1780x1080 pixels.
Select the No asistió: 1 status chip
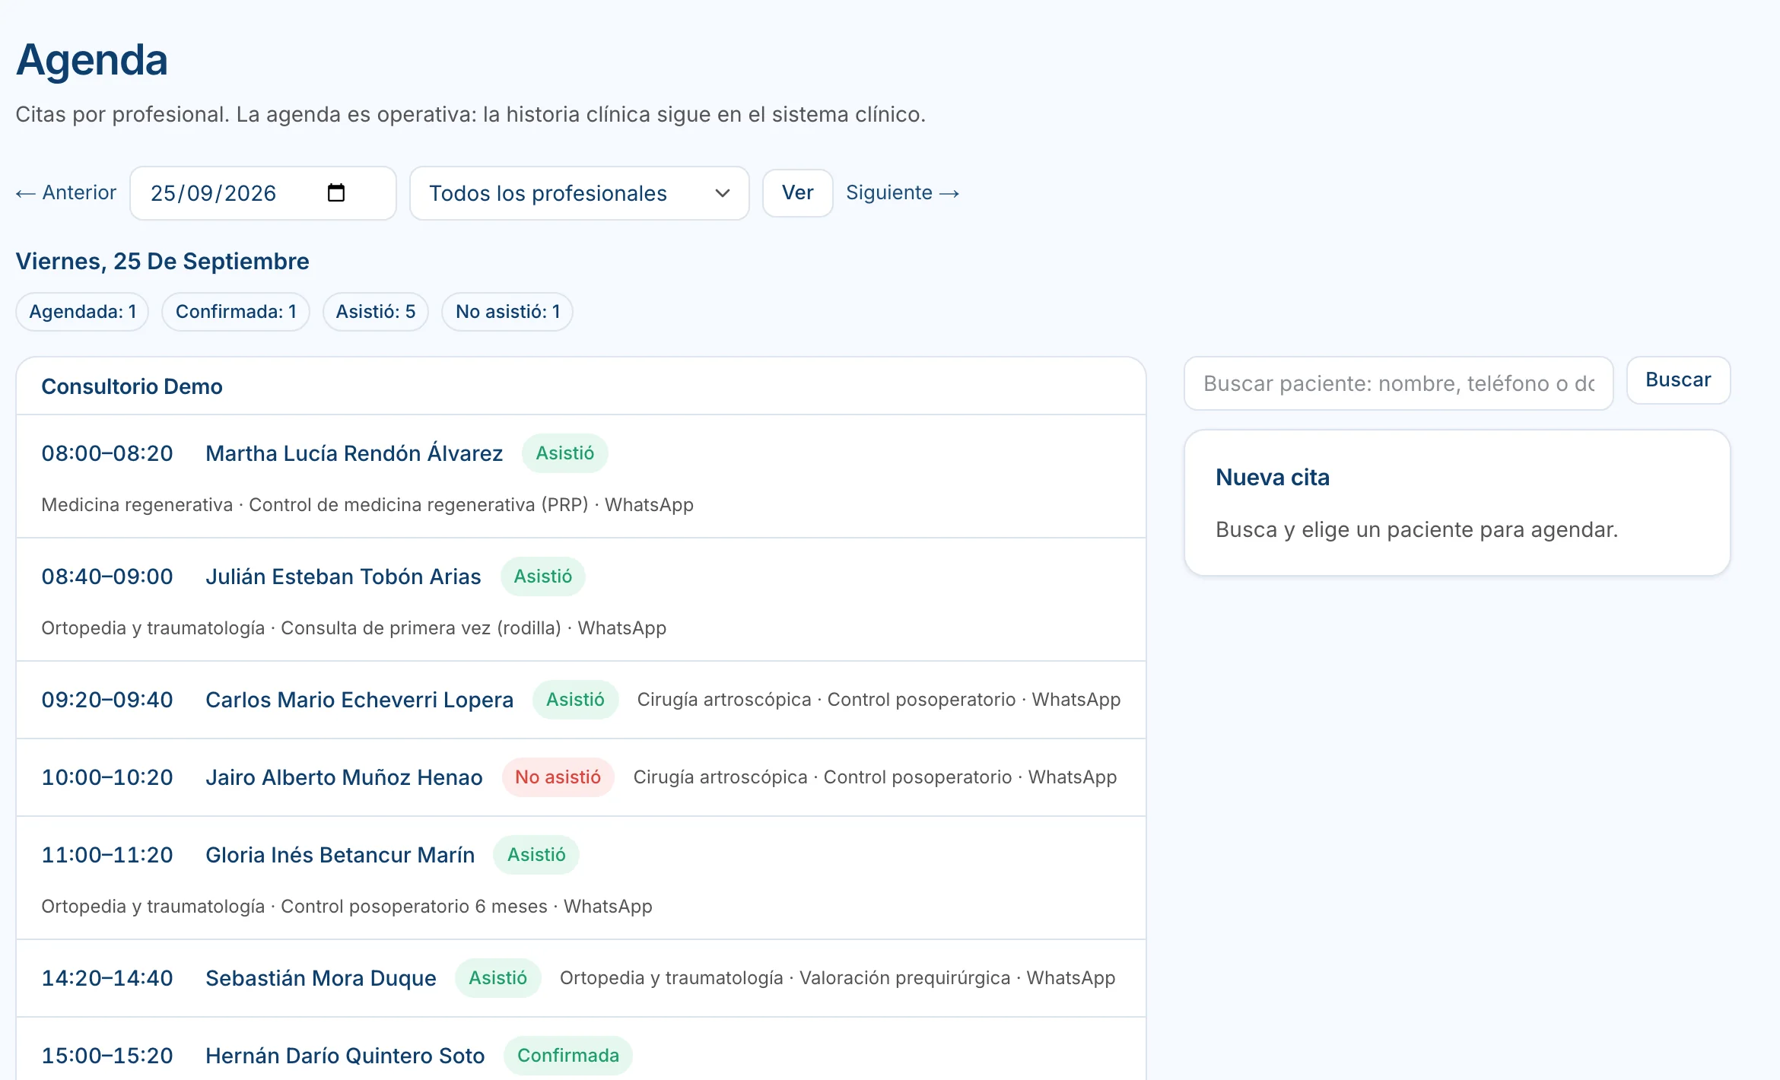(507, 312)
